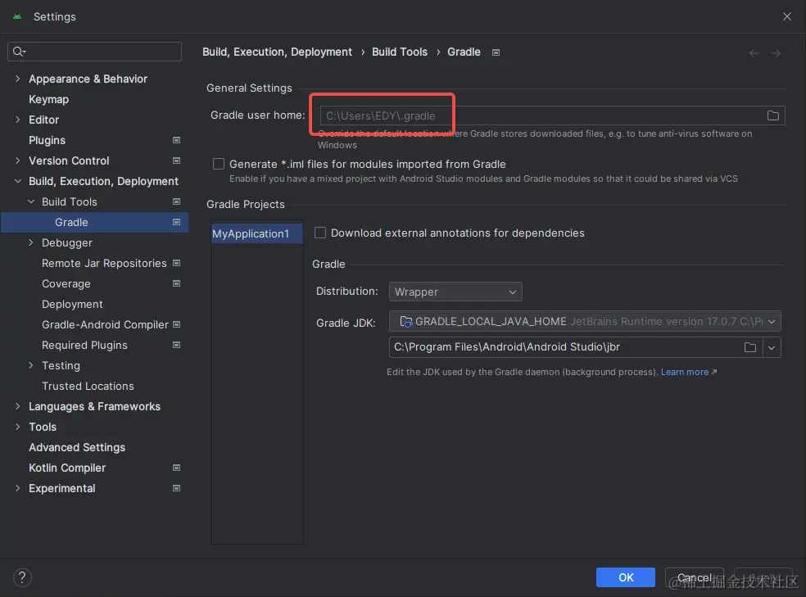Click the project-level icon next to Version Control
The image size is (806, 597).
(x=176, y=161)
